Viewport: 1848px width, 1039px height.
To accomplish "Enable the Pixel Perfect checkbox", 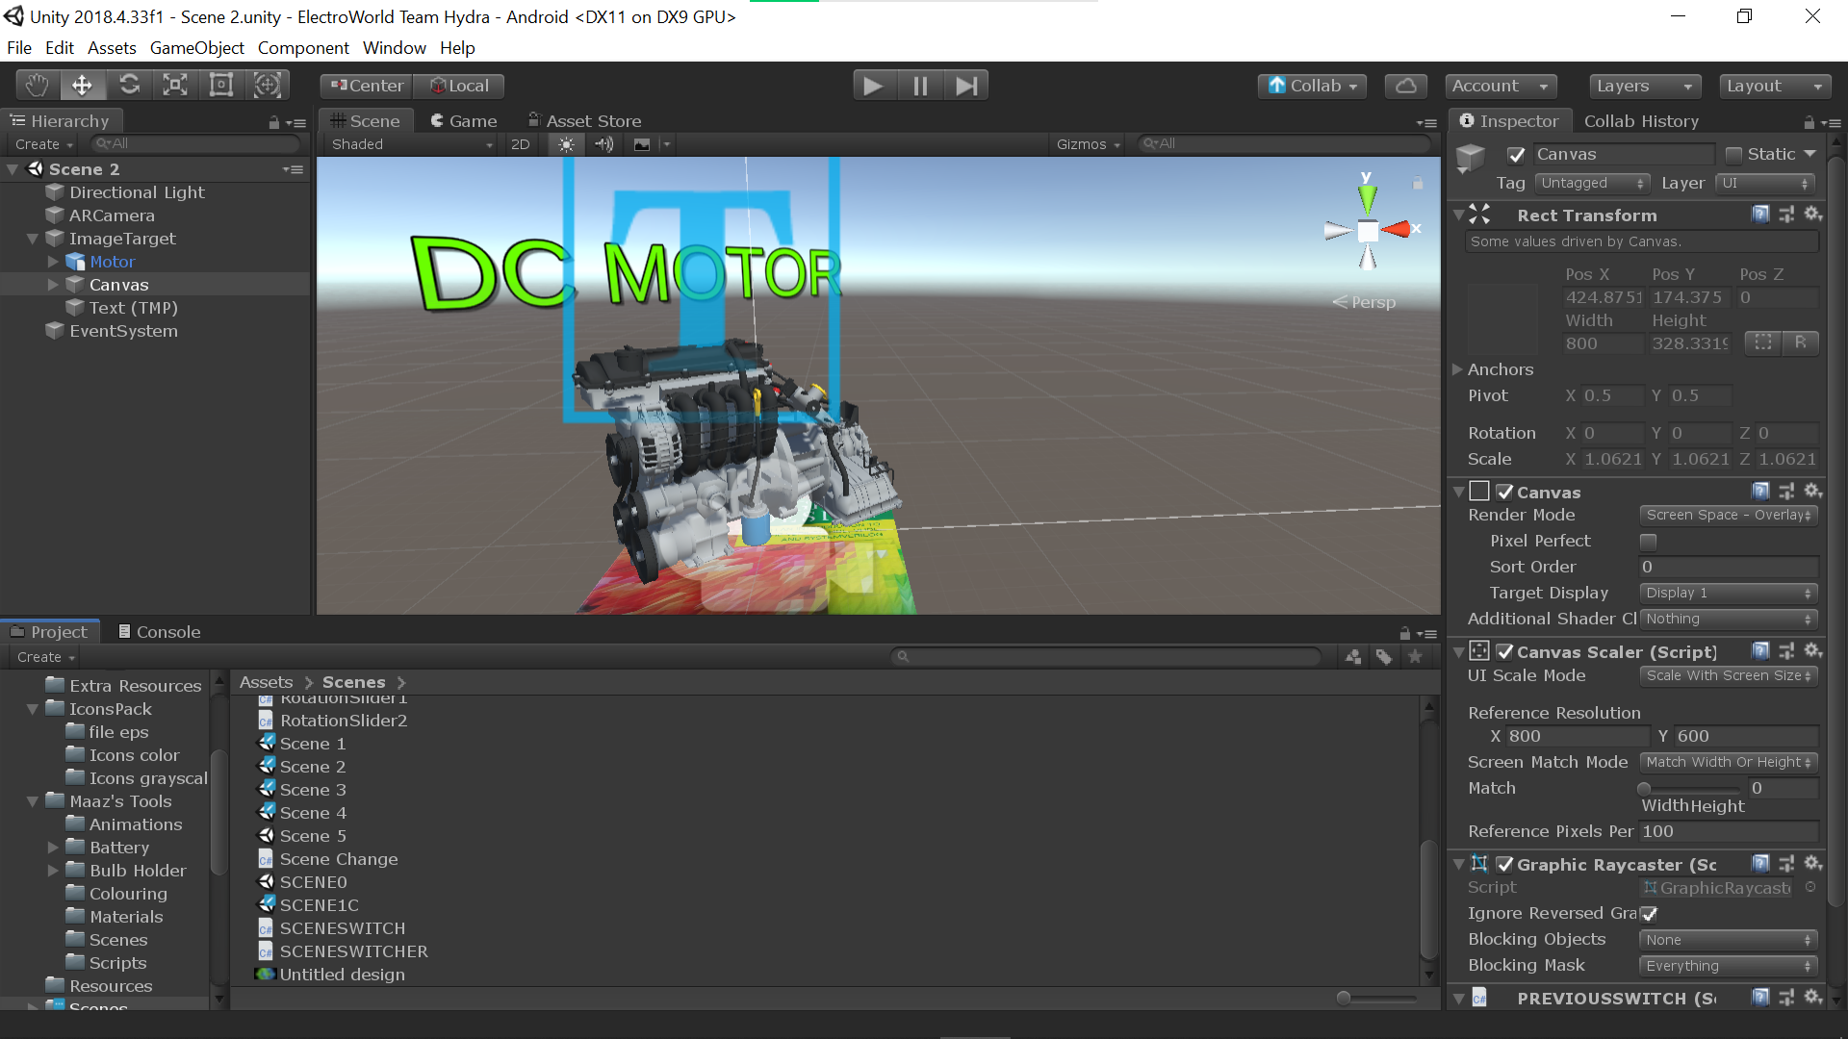I will pyautogui.click(x=1649, y=542).
